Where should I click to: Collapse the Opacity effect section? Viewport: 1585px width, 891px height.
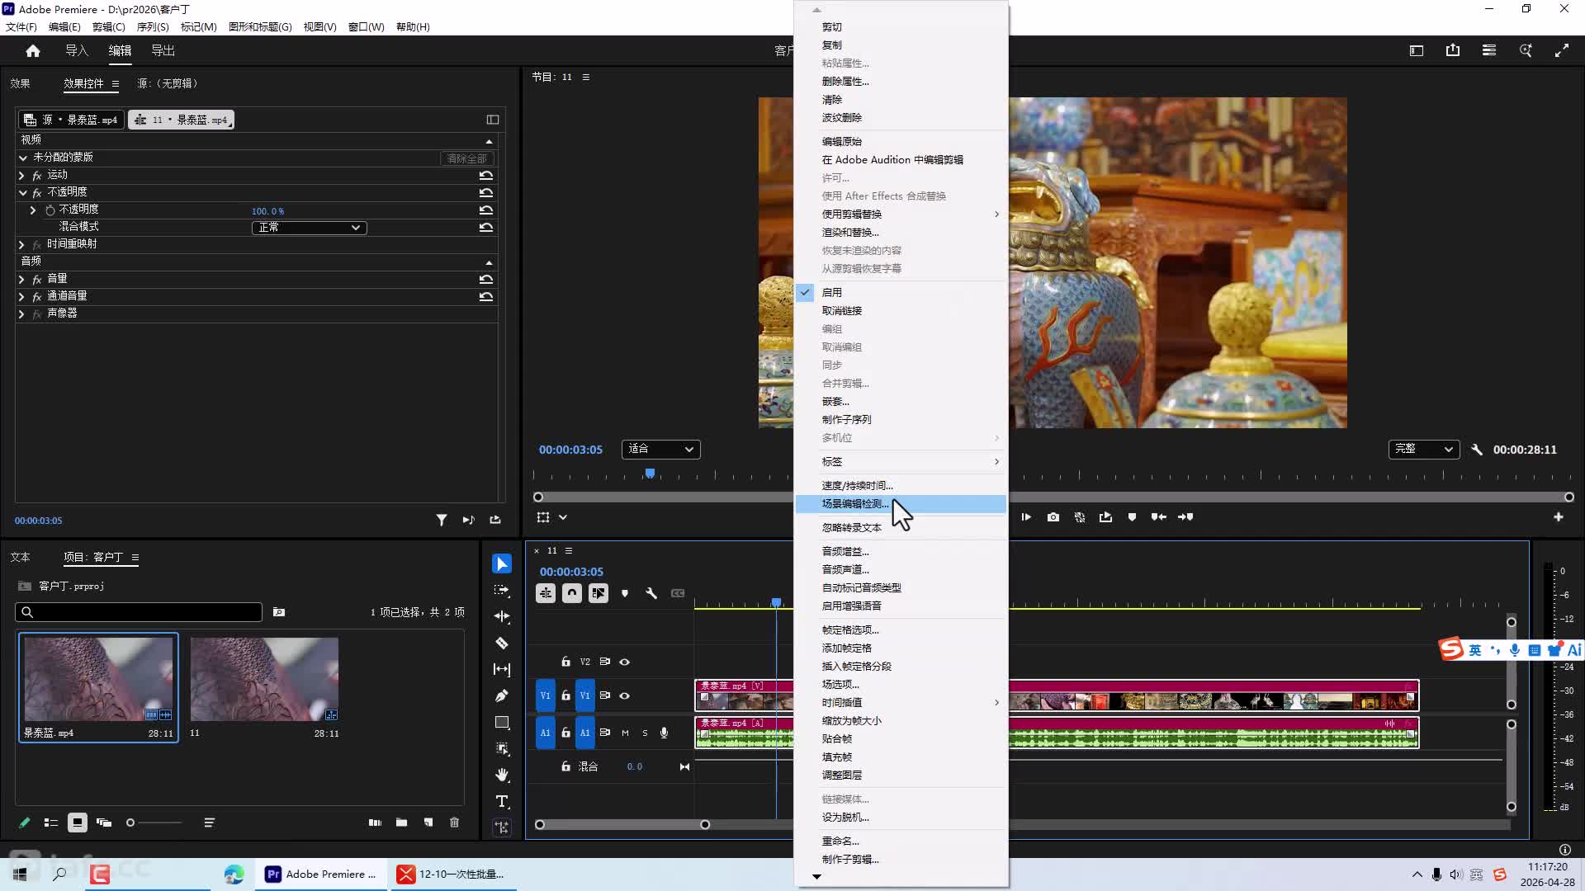(22, 192)
